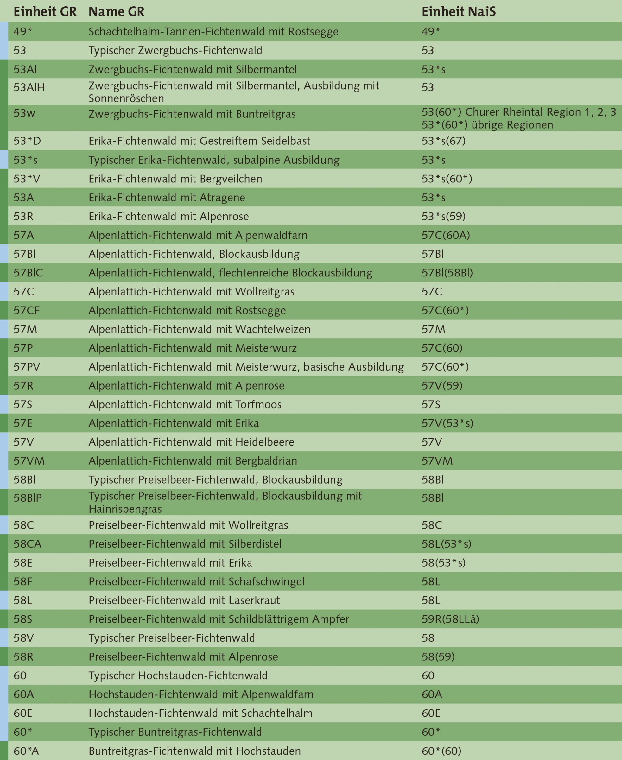
Task: Click unit cell '58CA'
Action: point(28,544)
